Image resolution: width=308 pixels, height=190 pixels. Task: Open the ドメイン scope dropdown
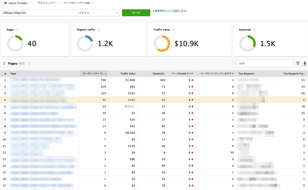click(99, 13)
